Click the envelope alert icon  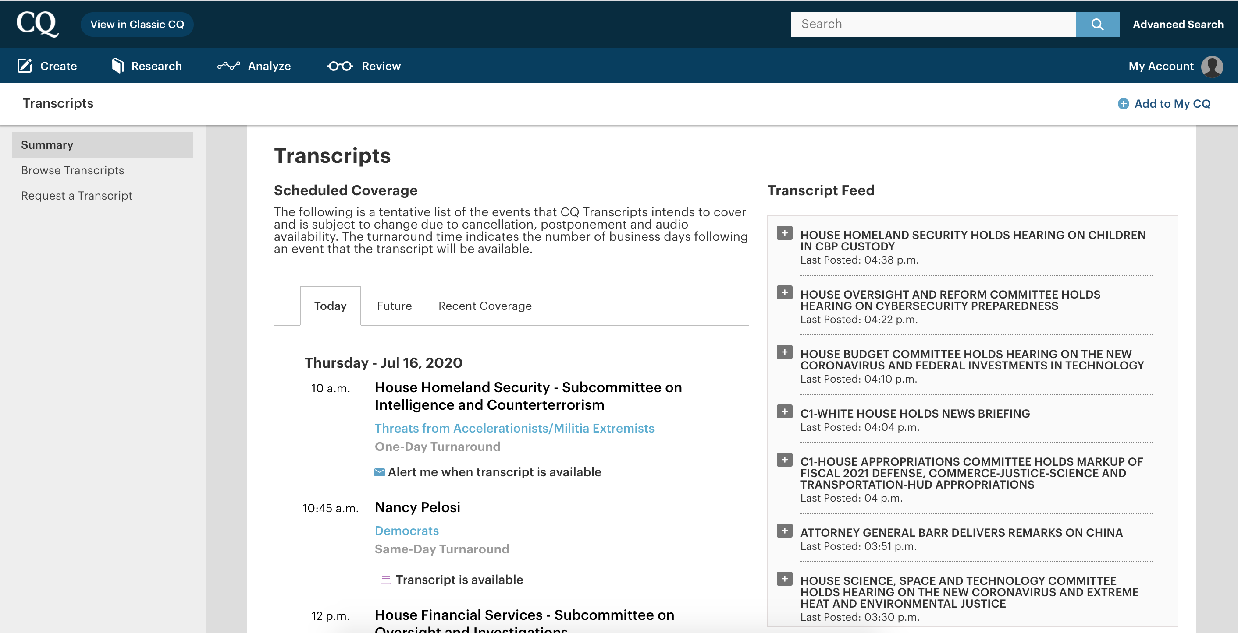click(379, 472)
